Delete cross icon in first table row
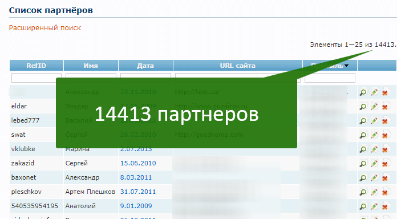The image size is (397, 219). (x=385, y=92)
